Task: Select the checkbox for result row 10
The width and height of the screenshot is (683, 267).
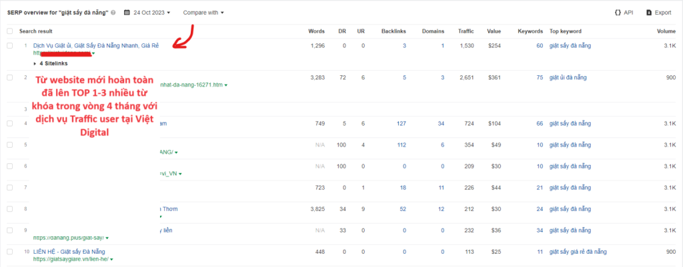Action: point(9,252)
